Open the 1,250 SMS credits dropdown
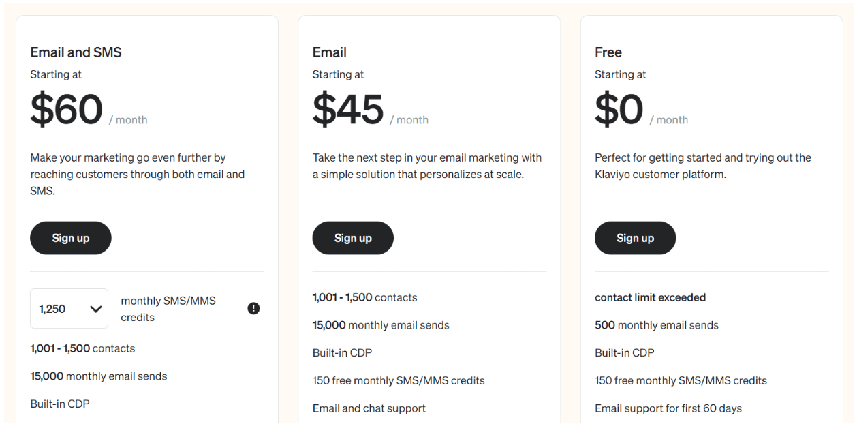Image resolution: width=857 pixels, height=439 pixels. click(x=69, y=309)
